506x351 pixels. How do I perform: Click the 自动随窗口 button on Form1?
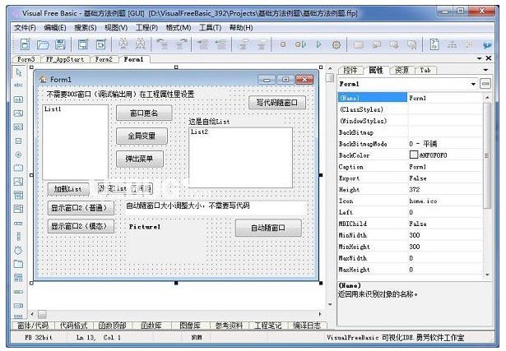[x=268, y=228]
